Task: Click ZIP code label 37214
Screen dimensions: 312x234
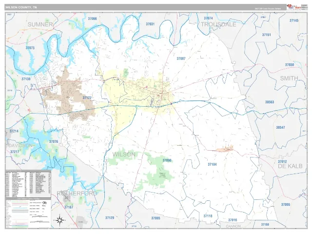Action: point(14,131)
